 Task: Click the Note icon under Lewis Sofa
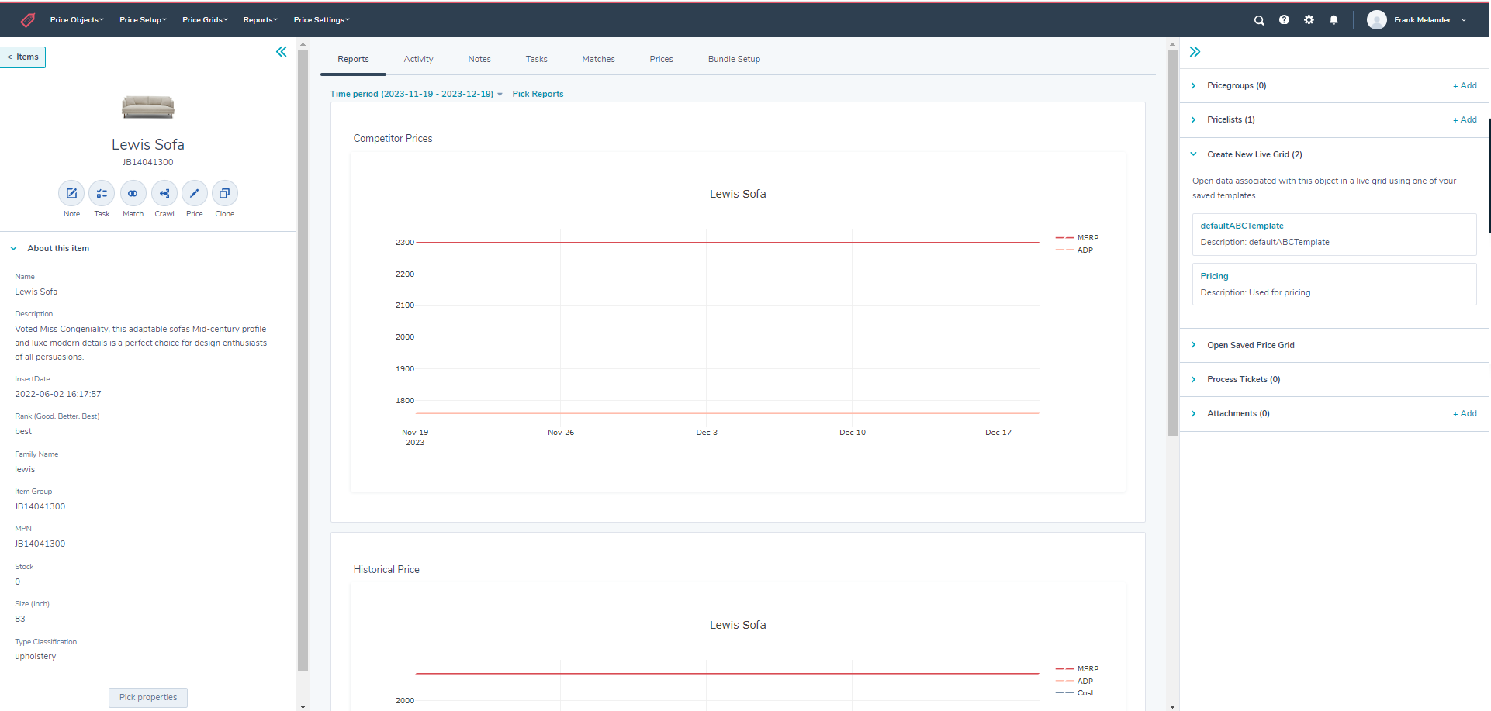pyautogui.click(x=71, y=194)
